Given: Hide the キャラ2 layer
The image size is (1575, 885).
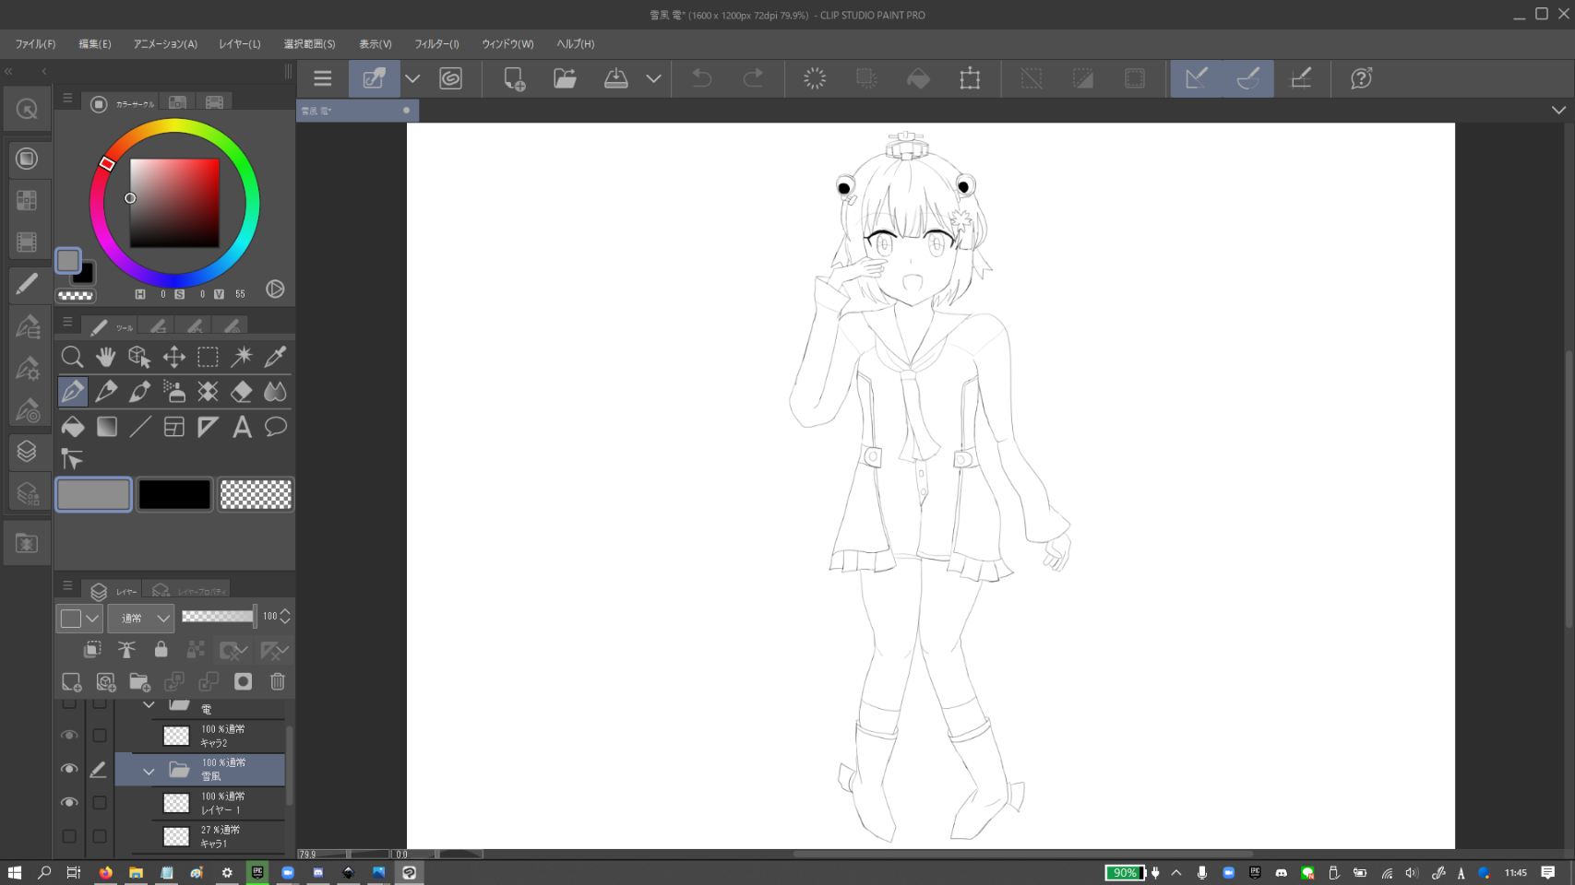Looking at the screenshot, I should (69, 736).
